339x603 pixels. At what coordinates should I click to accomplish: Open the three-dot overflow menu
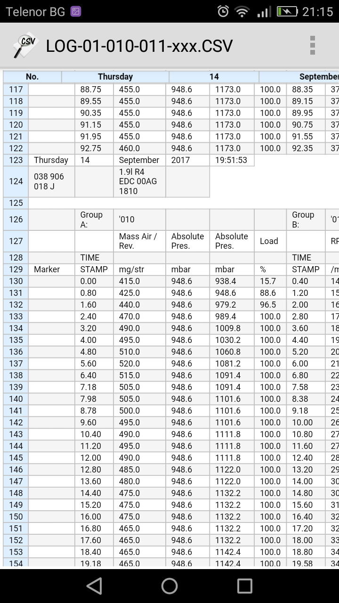[312, 46]
